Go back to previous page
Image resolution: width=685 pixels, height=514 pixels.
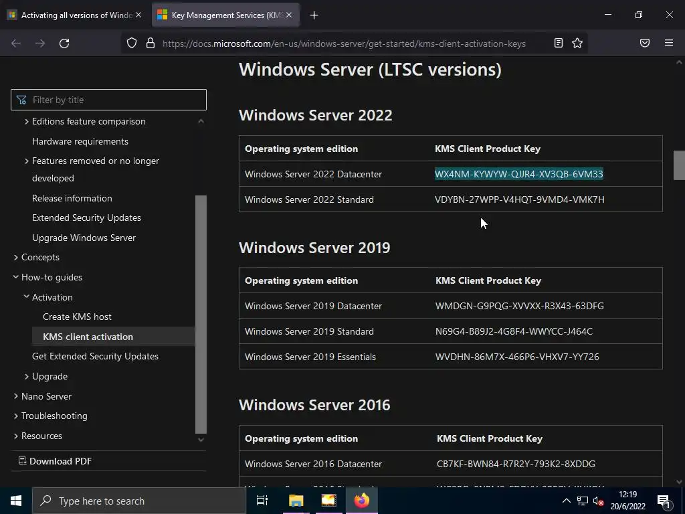point(16,44)
